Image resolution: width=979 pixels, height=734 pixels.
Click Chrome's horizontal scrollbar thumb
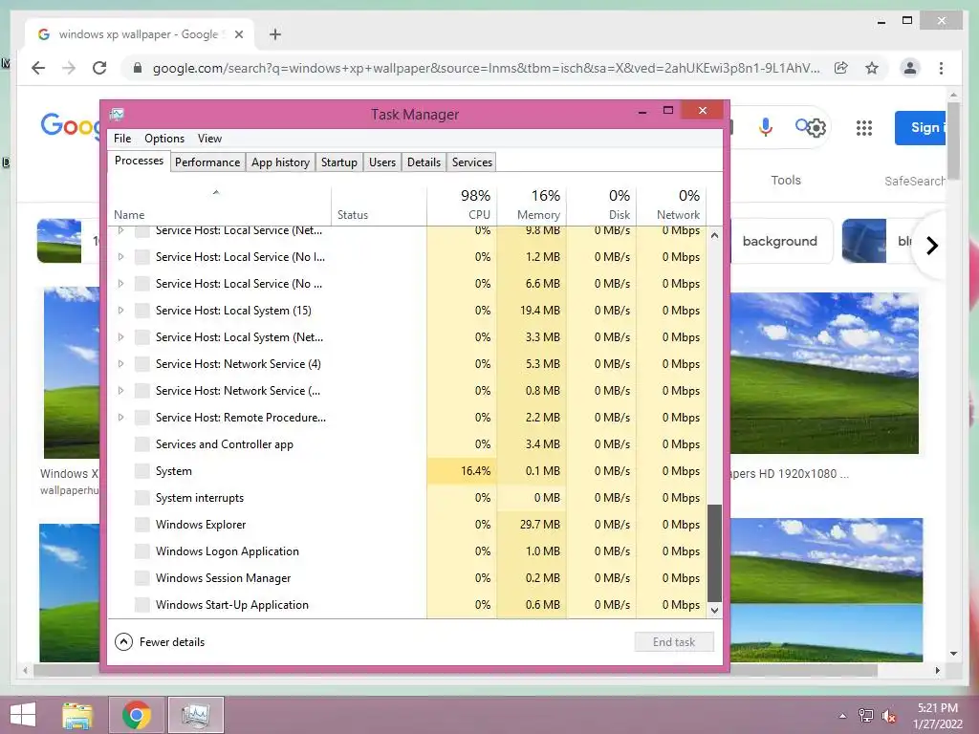point(456,670)
